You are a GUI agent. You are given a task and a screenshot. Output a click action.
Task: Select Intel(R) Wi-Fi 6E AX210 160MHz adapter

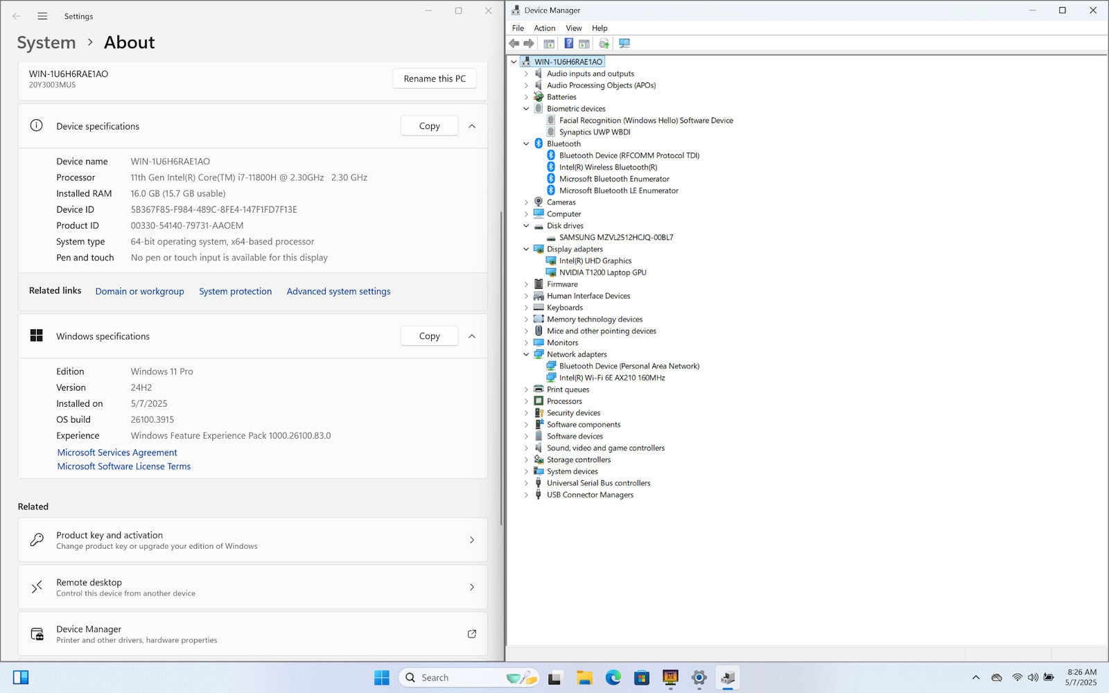coord(612,378)
